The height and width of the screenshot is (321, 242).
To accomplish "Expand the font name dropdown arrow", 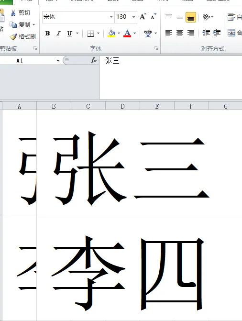I will coord(111,17).
